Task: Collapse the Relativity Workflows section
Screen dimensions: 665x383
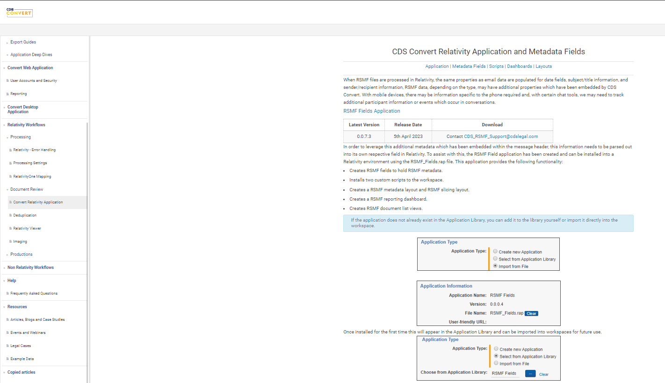Action: [4, 125]
